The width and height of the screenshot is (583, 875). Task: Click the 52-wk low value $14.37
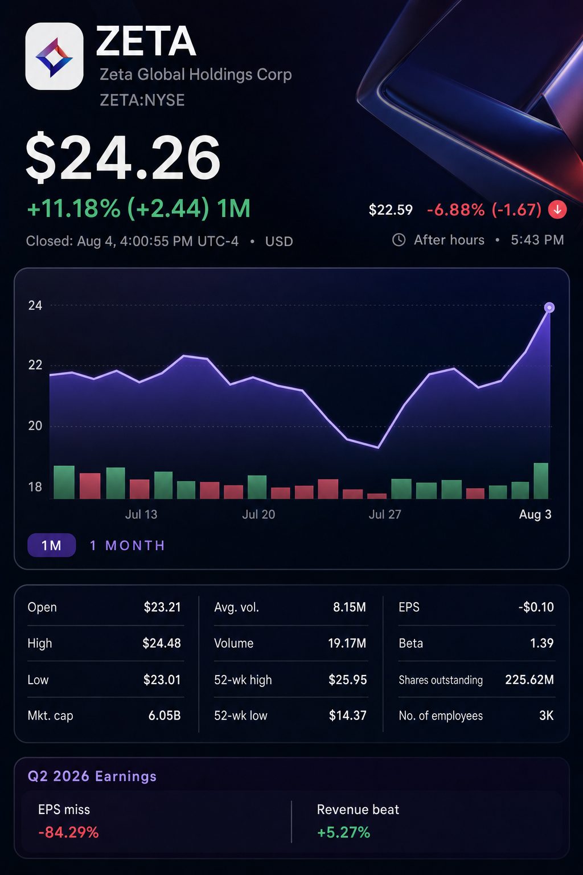coord(348,715)
